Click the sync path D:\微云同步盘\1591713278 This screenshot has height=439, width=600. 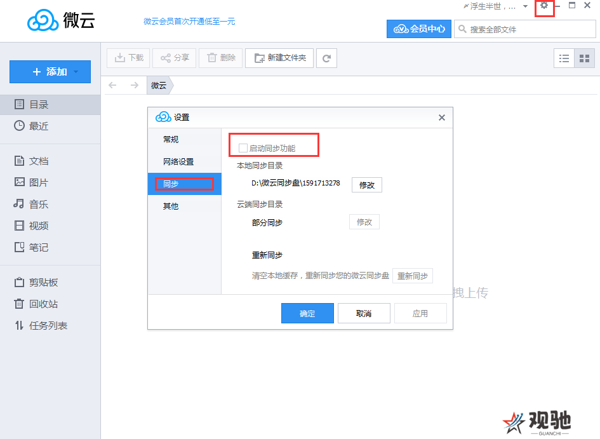coord(295,183)
